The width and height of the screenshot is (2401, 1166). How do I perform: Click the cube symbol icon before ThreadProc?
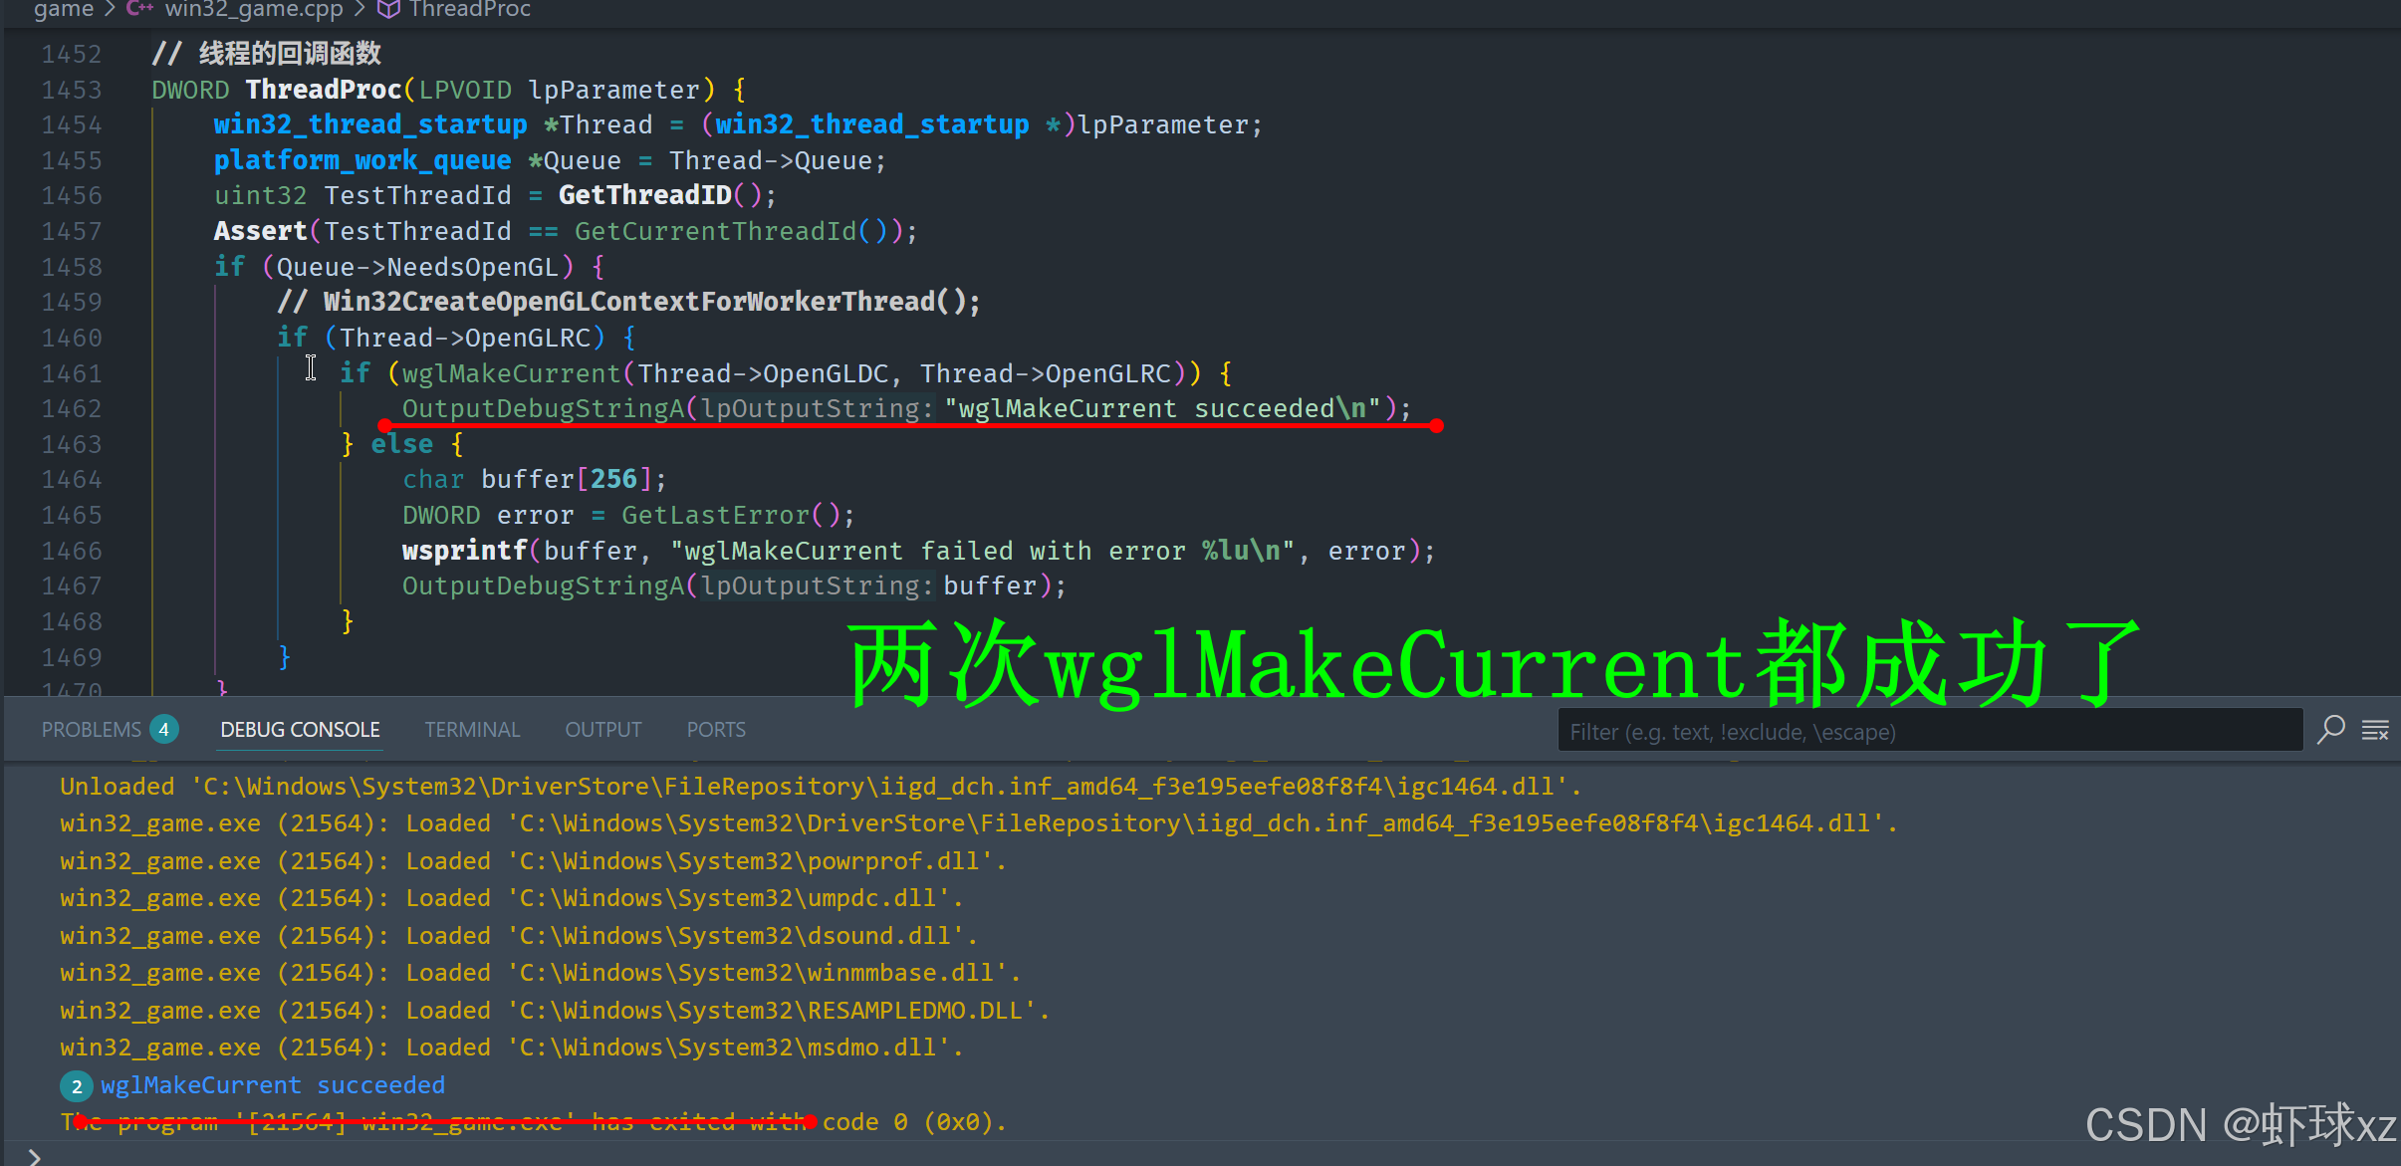click(x=389, y=9)
